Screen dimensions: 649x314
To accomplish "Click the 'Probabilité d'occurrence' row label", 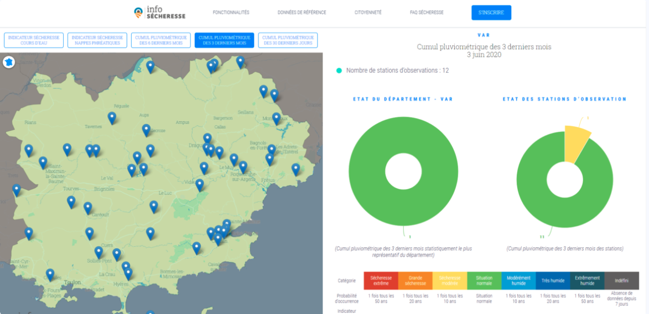I will (346, 299).
